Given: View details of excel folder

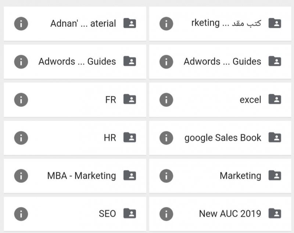Looking at the screenshot, I should tap(166, 100).
